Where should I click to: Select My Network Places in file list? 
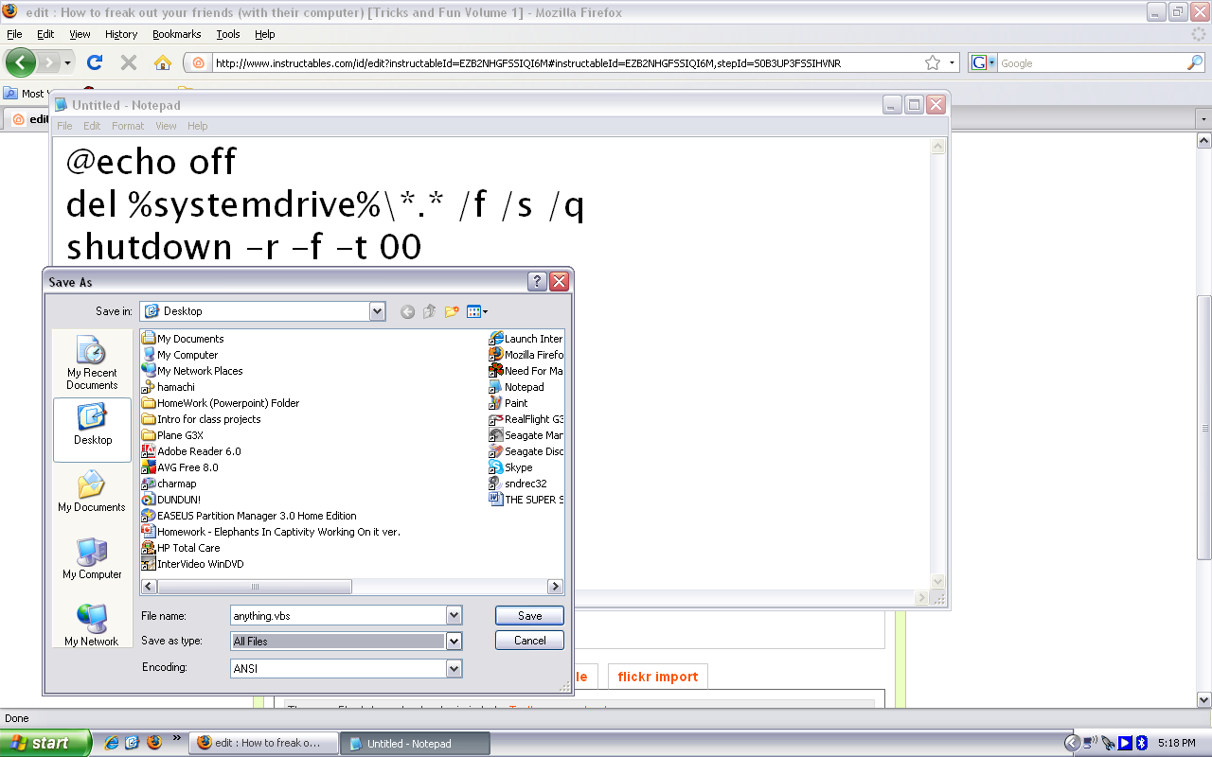[192, 371]
